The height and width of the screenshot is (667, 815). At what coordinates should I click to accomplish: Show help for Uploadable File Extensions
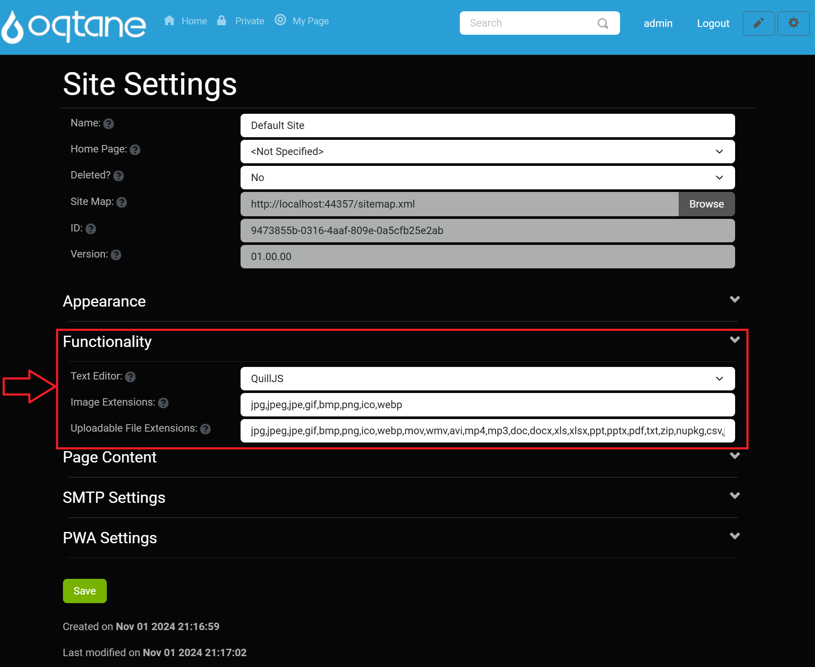pyautogui.click(x=205, y=429)
